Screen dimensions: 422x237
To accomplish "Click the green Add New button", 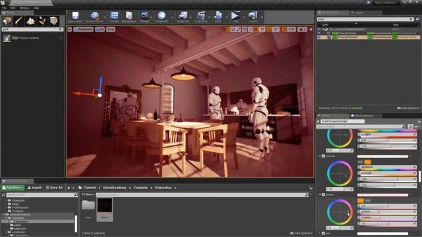I will tap(13, 188).
